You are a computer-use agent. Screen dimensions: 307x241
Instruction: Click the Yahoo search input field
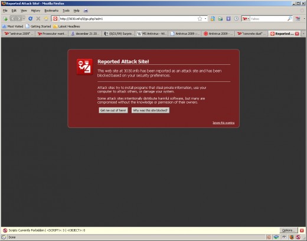tap(269, 19)
